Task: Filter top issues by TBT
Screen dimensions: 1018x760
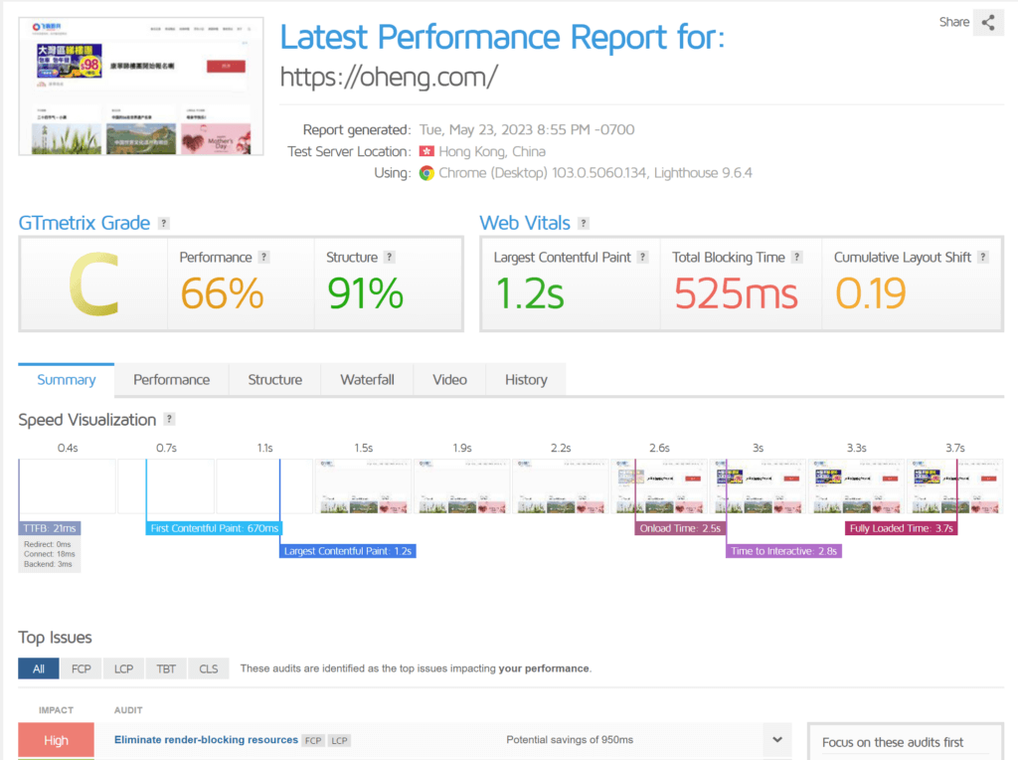Action: 166,668
